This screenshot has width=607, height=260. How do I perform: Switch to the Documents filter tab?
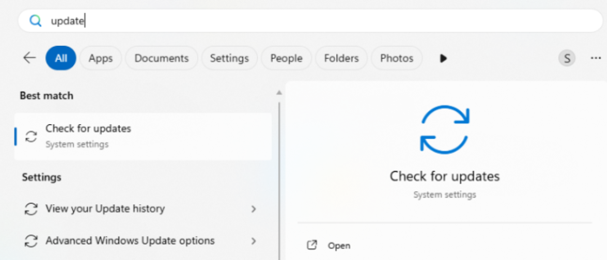(161, 58)
